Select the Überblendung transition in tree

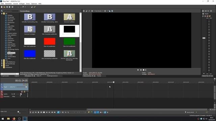[11, 53]
